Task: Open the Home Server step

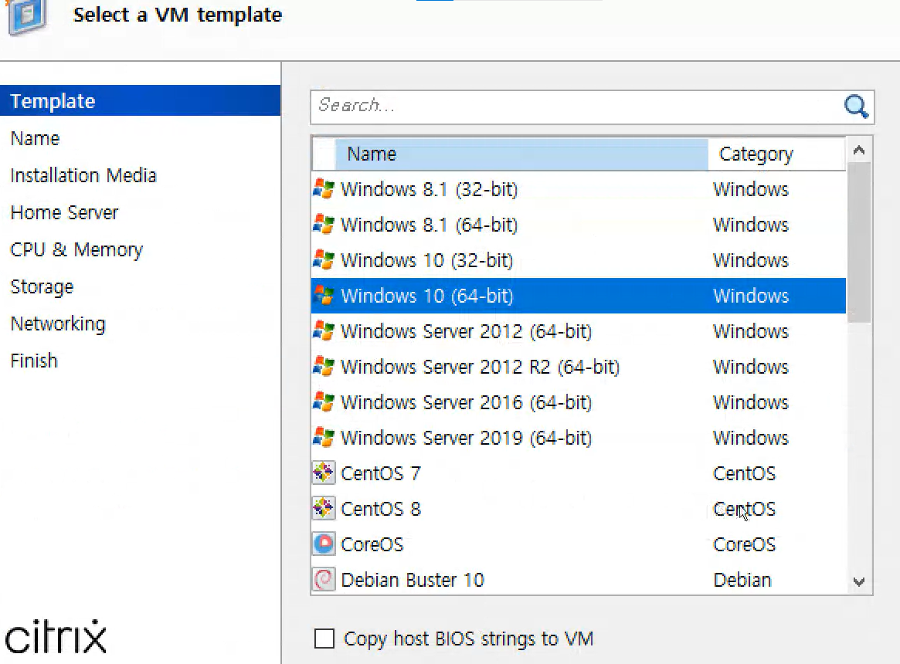Action: coord(64,212)
